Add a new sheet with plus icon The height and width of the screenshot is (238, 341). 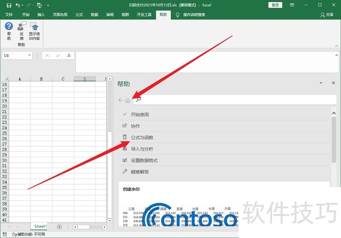tap(59, 226)
